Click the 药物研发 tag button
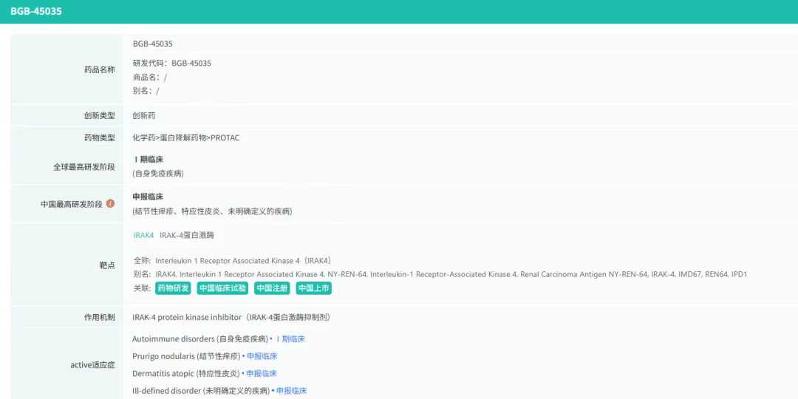The image size is (798, 399). (x=173, y=288)
